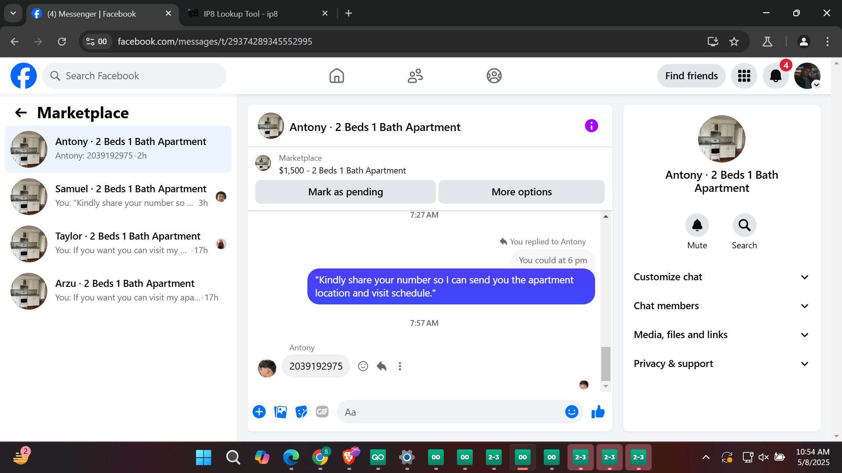This screenshot has width=842, height=473.
Task: Bookmark this page with the star
Action: [x=734, y=42]
